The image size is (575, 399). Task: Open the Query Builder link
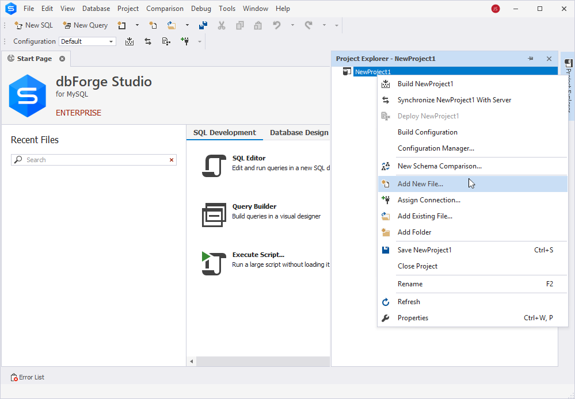coord(254,206)
